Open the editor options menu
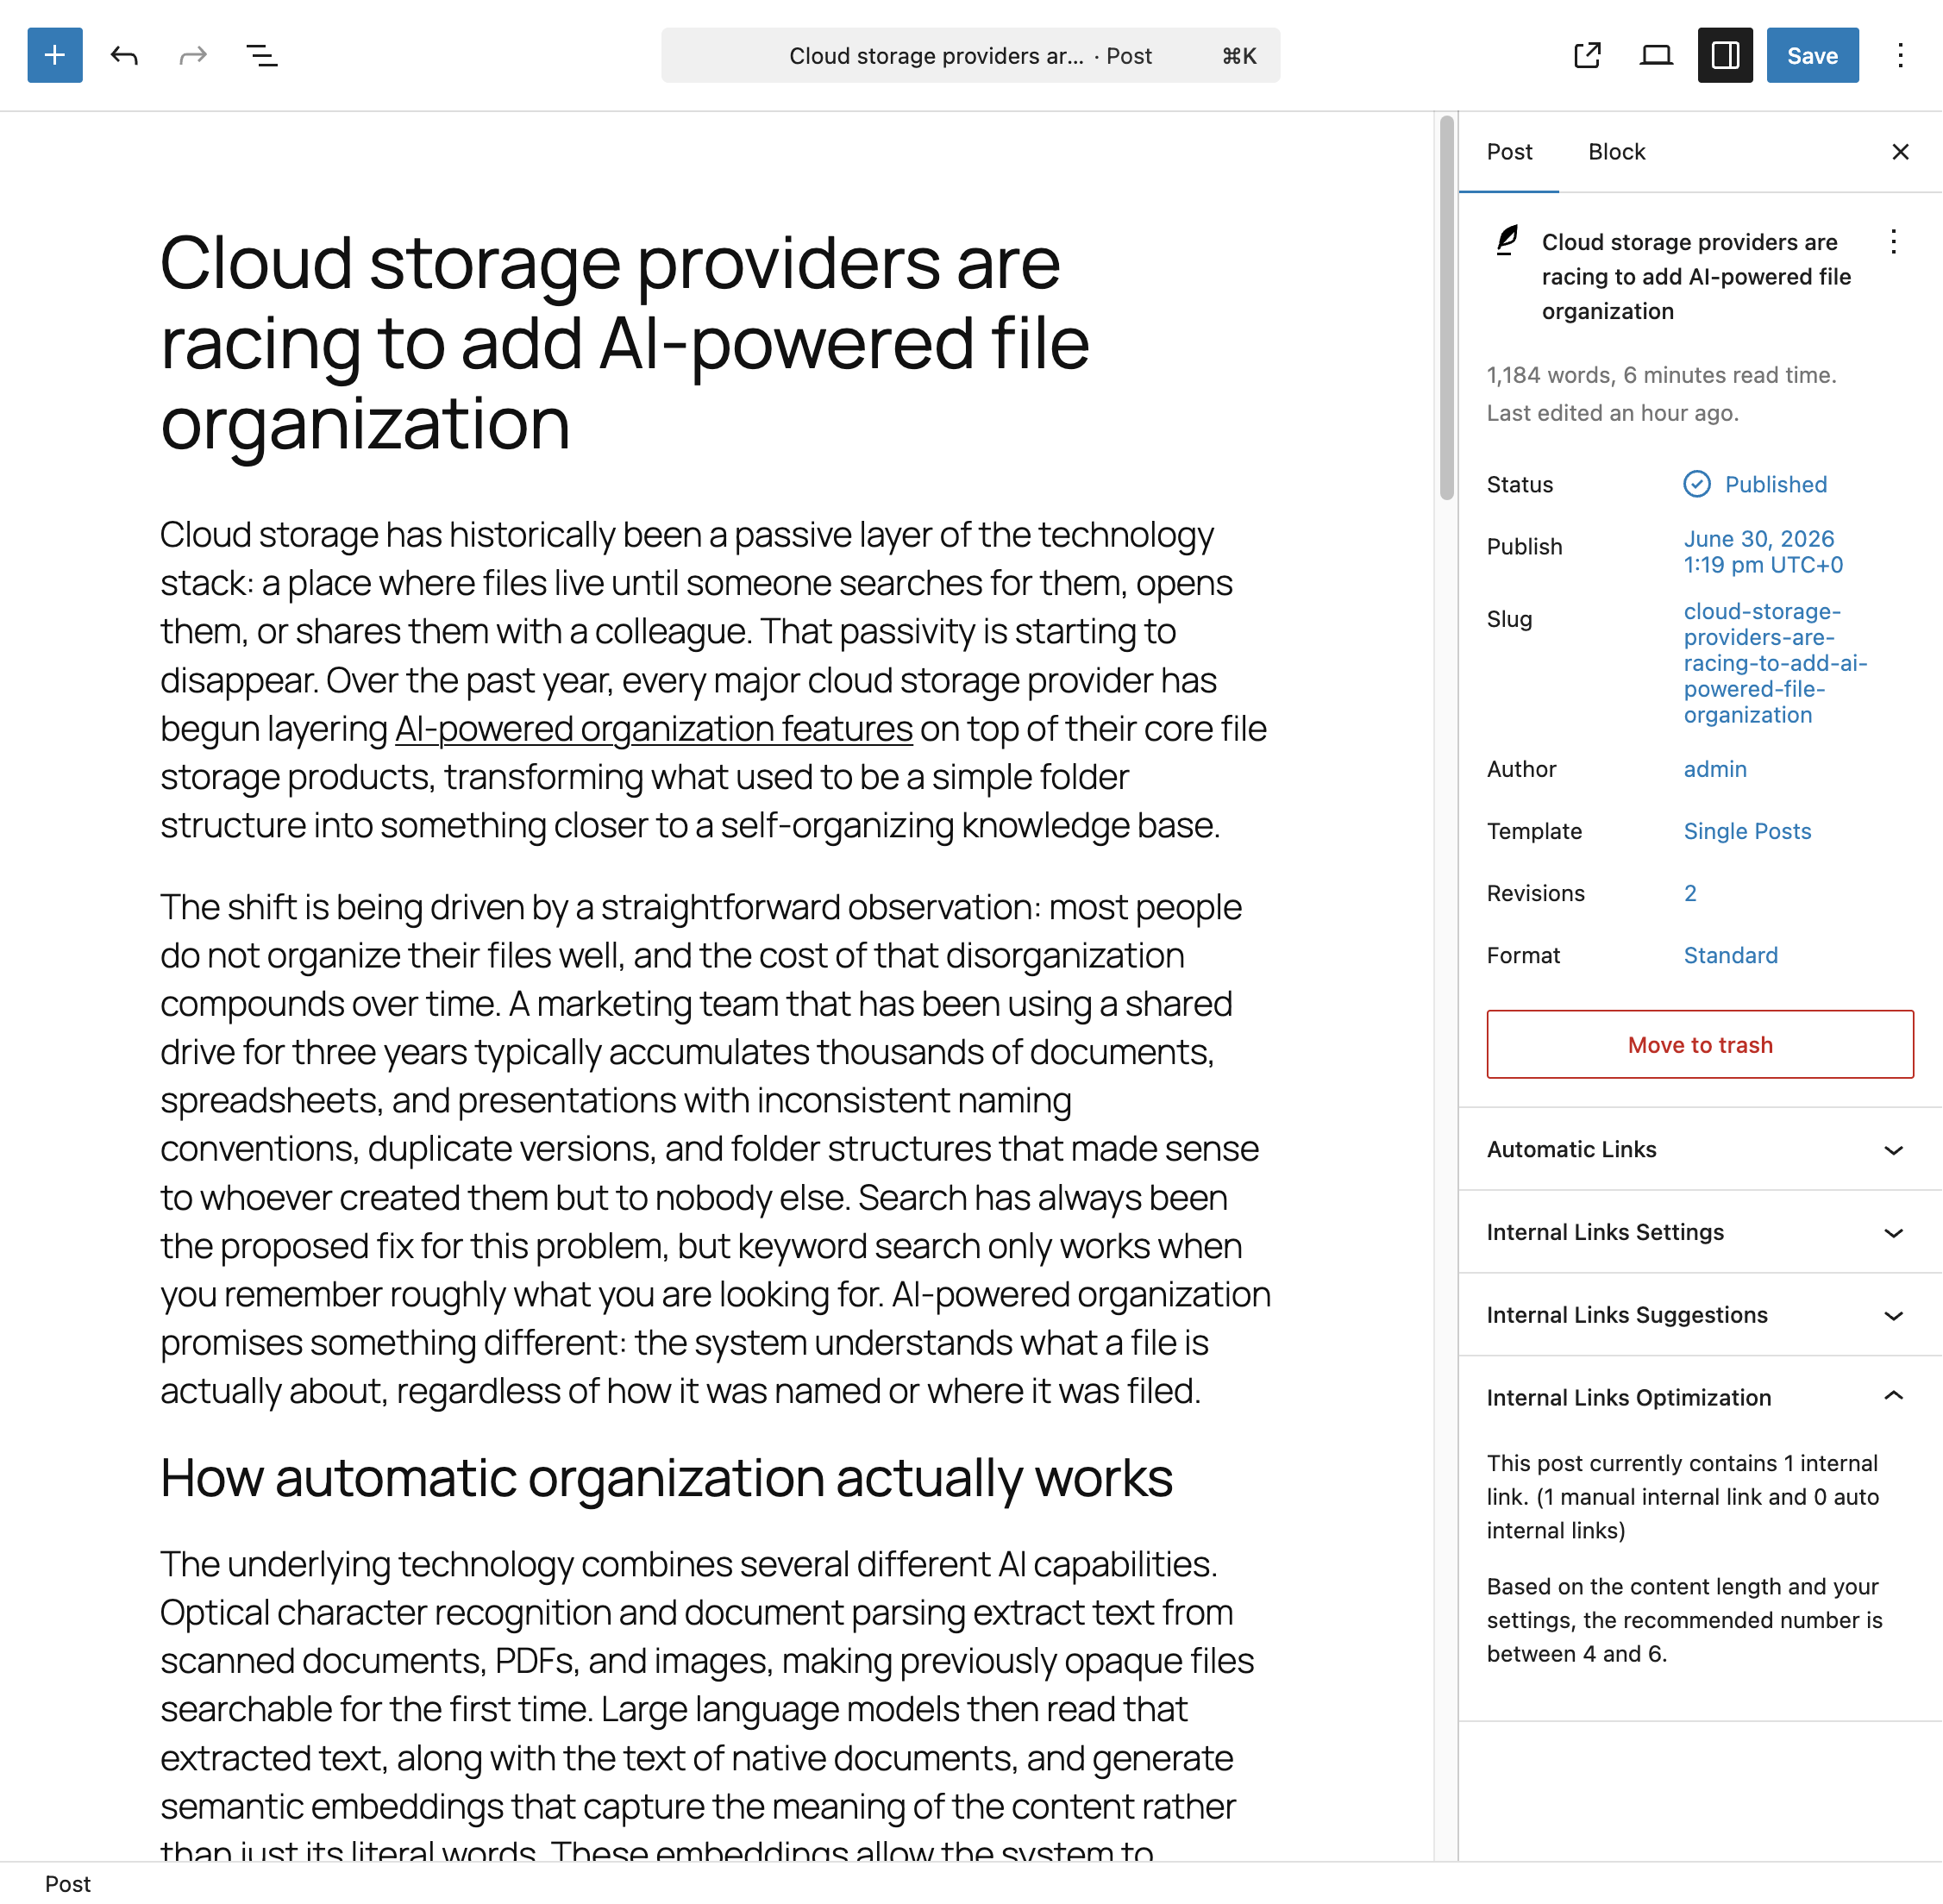 tap(1901, 55)
